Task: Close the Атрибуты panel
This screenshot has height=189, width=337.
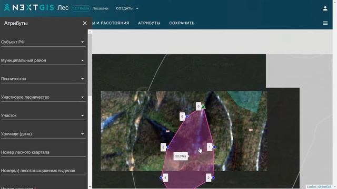Action: click(x=85, y=23)
